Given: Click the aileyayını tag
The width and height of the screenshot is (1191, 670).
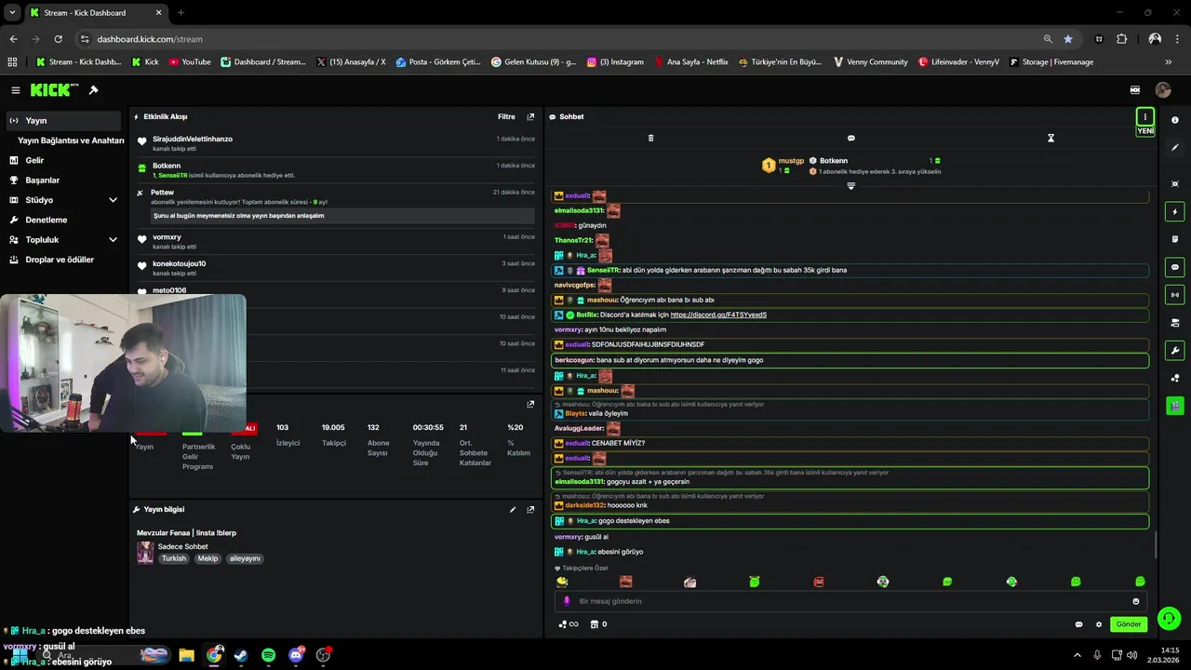Looking at the screenshot, I should pos(246,558).
